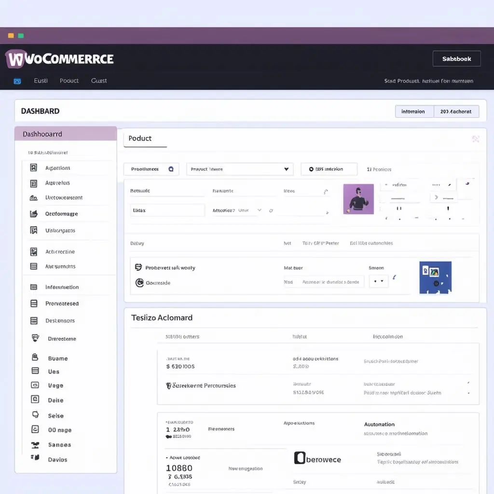Screen dimensions: 494x494
Task: Click the $ 620 100S value
Action: [180, 367]
